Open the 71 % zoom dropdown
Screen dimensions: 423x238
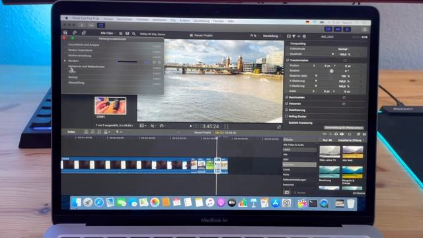click(x=254, y=36)
